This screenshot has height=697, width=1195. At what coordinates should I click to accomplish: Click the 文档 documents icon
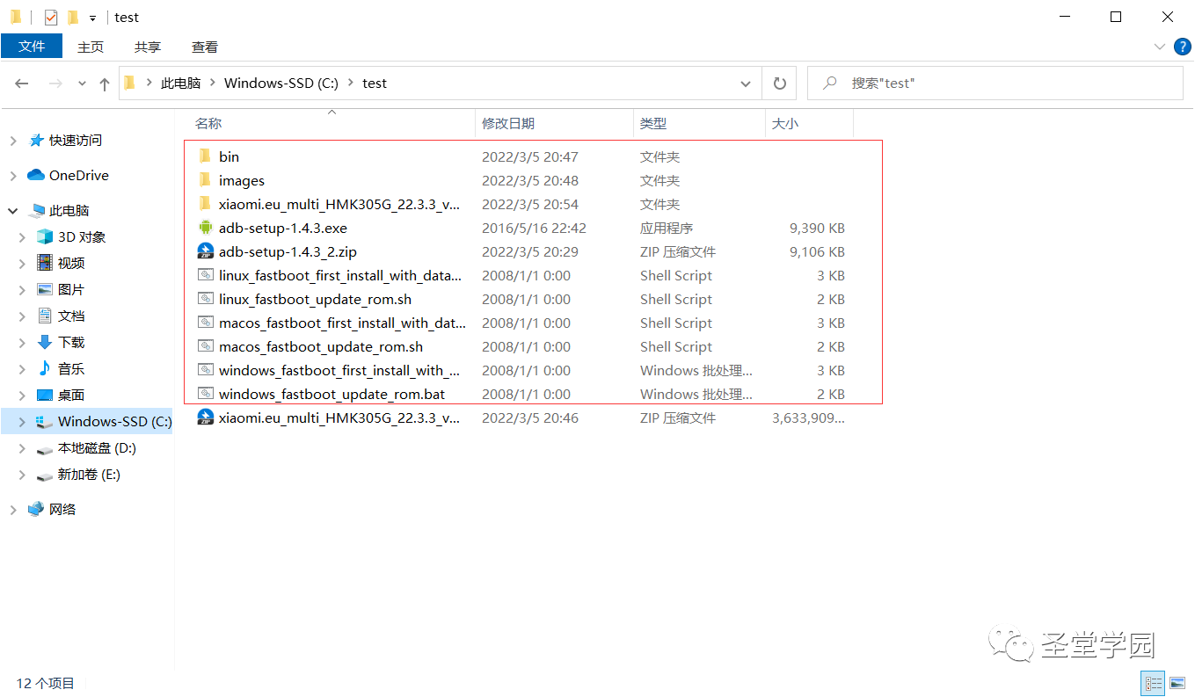[x=45, y=316]
